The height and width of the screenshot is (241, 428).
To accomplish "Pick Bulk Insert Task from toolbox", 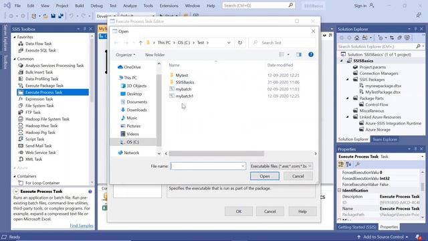I will pyautogui.click(x=39, y=72).
